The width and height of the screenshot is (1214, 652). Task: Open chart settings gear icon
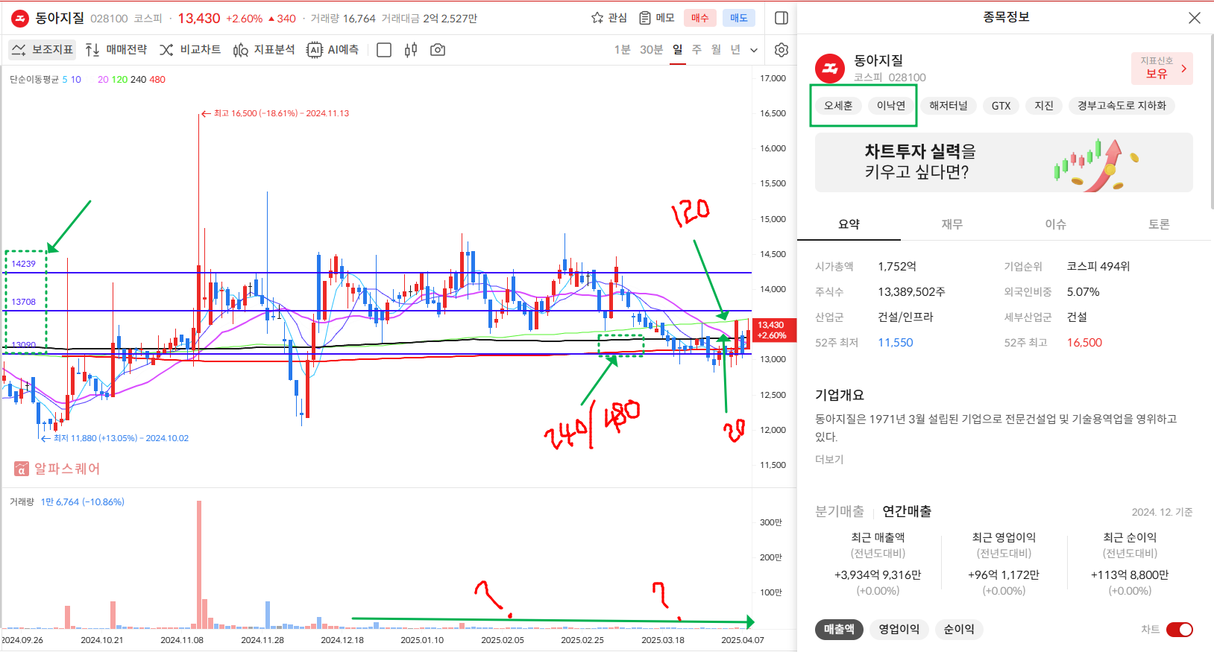[x=781, y=50]
